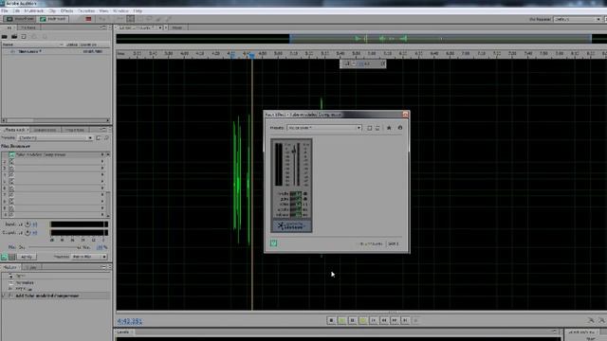Toggle power for effect slot 5
Image resolution: width=607 pixels, height=341 pixels.
coord(11,181)
